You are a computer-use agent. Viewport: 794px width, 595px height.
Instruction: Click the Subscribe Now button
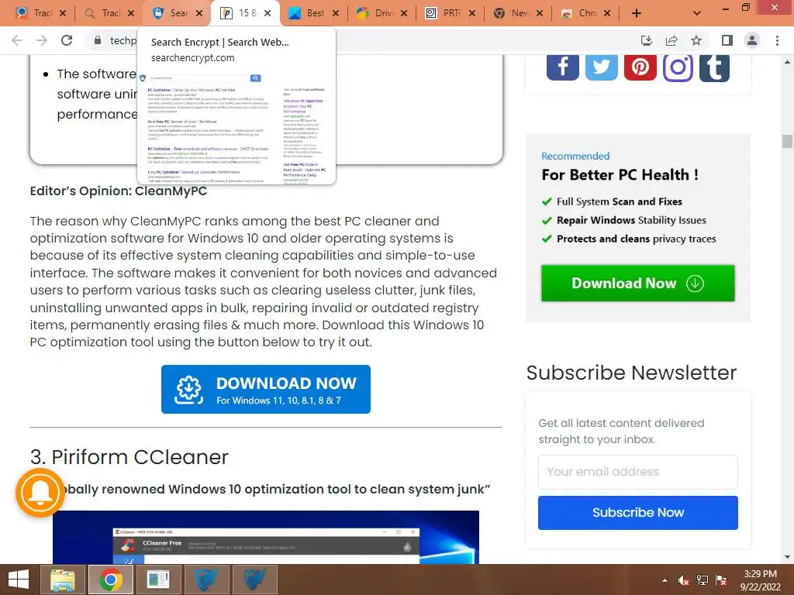[637, 513]
